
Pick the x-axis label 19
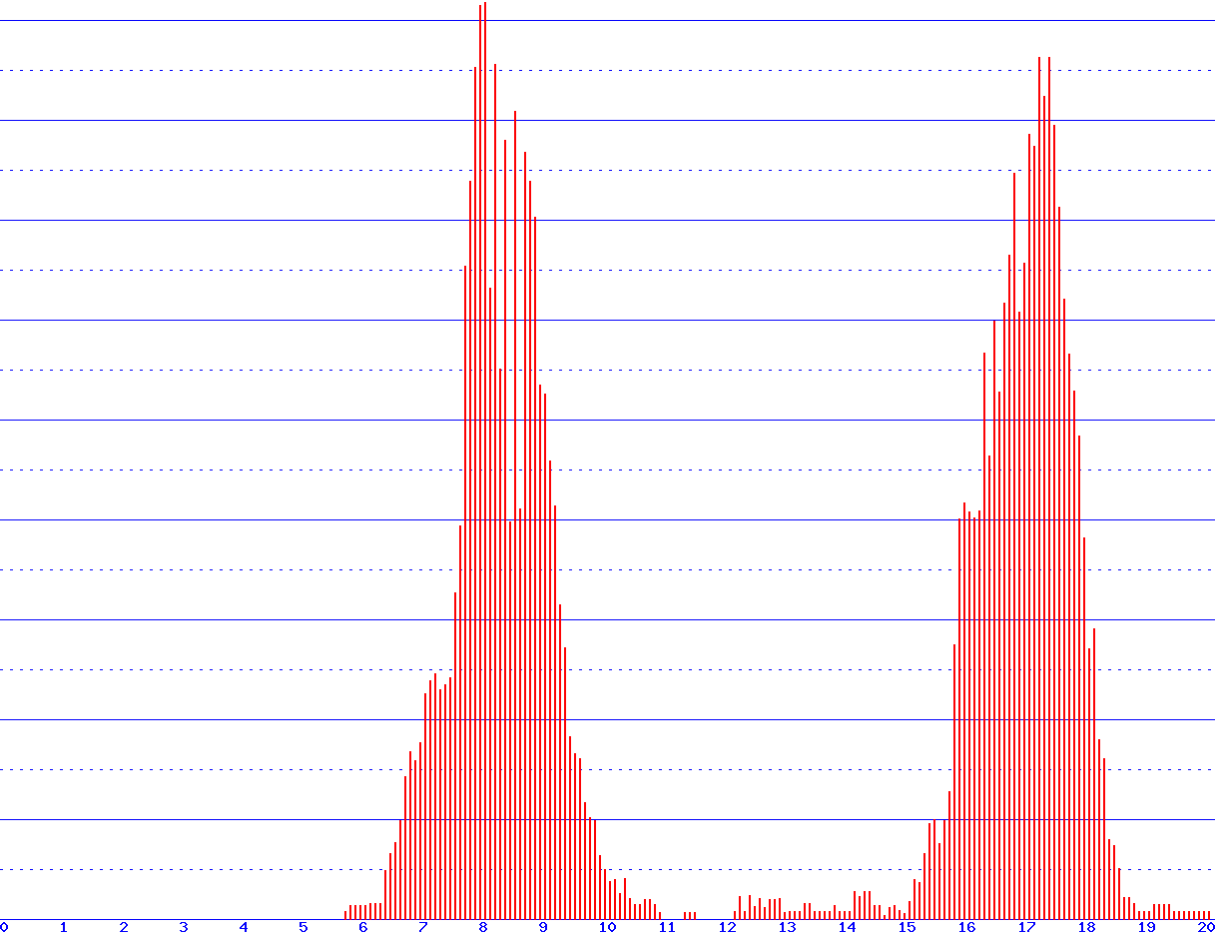pyautogui.click(x=1146, y=928)
